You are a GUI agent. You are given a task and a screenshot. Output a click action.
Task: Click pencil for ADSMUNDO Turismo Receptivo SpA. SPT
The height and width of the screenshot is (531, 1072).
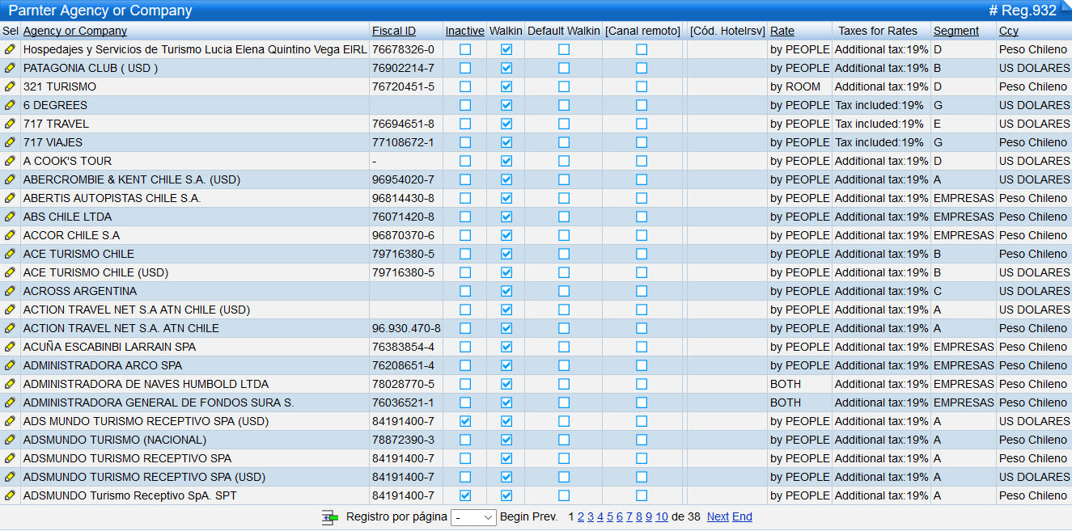click(10, 495)
